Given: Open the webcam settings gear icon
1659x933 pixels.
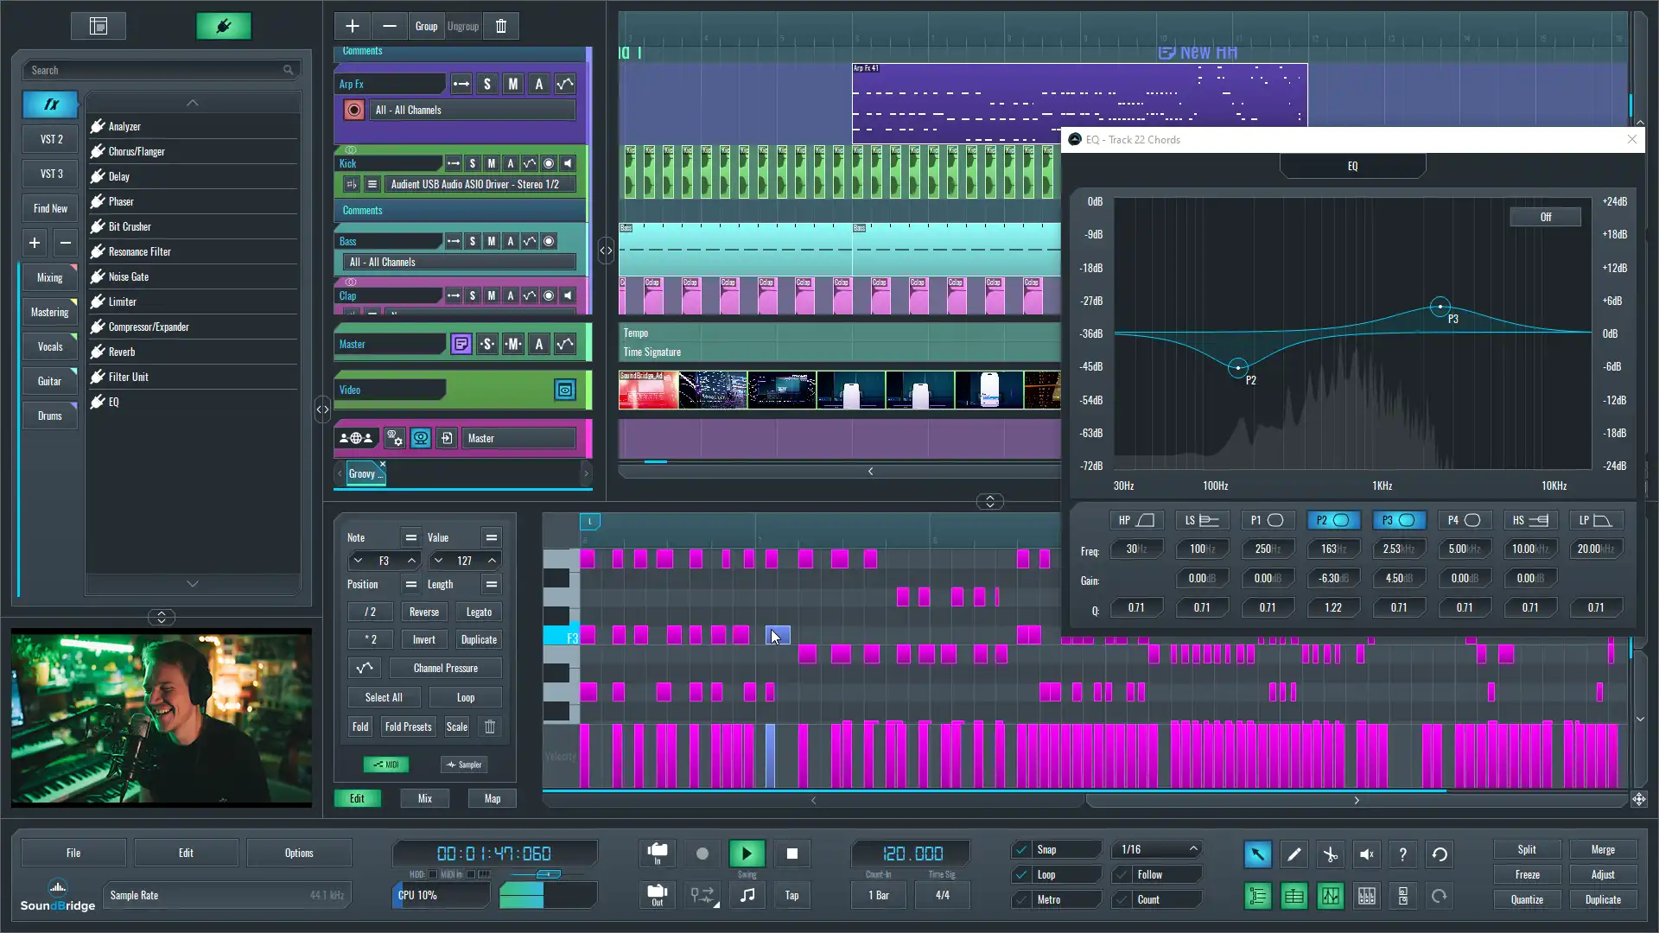Looking at the screenshot, I should click(x=394, y=438).
